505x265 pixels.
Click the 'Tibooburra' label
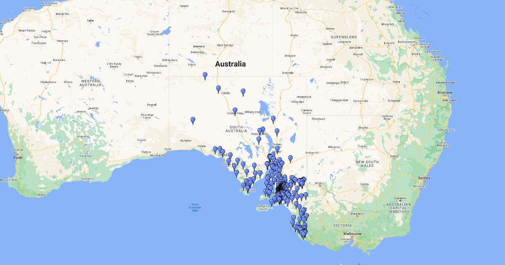[318, 119]
